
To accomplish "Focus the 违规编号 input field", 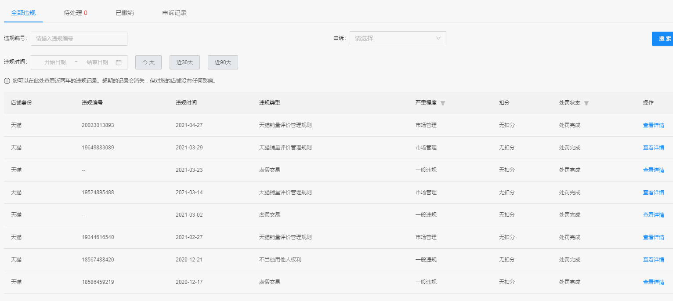I will [x=79, y=39].
